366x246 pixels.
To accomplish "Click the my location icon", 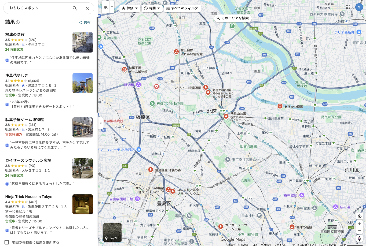I will [x=360, y=216].
